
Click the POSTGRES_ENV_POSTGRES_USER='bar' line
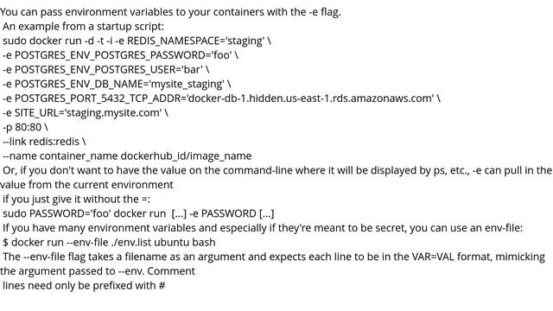[106, 70]
